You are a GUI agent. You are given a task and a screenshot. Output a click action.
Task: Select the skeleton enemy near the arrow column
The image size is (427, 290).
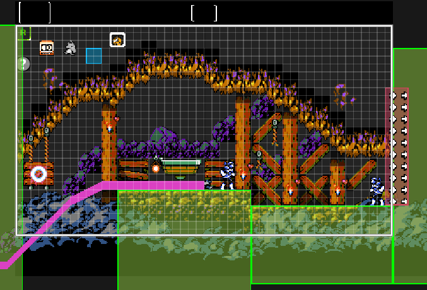[377, 191]
